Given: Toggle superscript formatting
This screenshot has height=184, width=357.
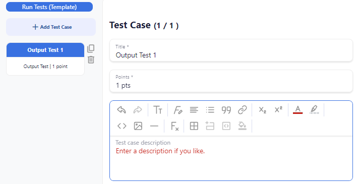Looking at the screenshot, I should coord(278,109).
